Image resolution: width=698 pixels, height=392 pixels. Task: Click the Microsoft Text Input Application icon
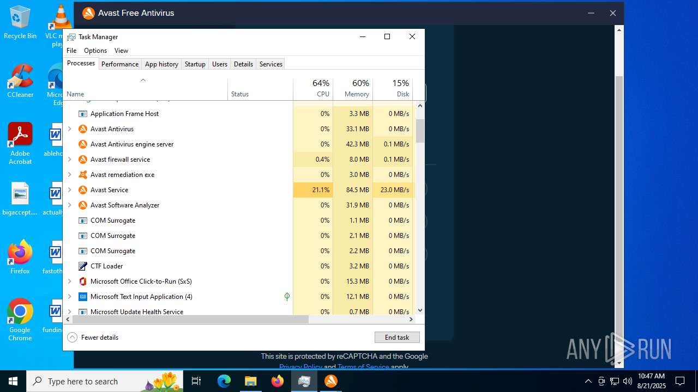coord(83,297)
